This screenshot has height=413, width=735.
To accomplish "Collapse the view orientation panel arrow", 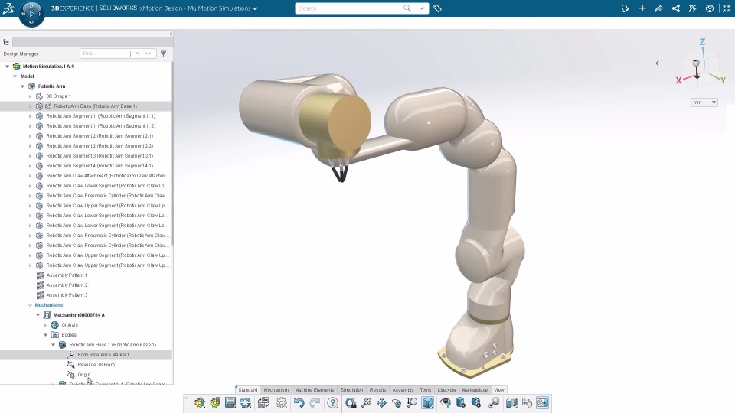I will [x=657, y=63].
